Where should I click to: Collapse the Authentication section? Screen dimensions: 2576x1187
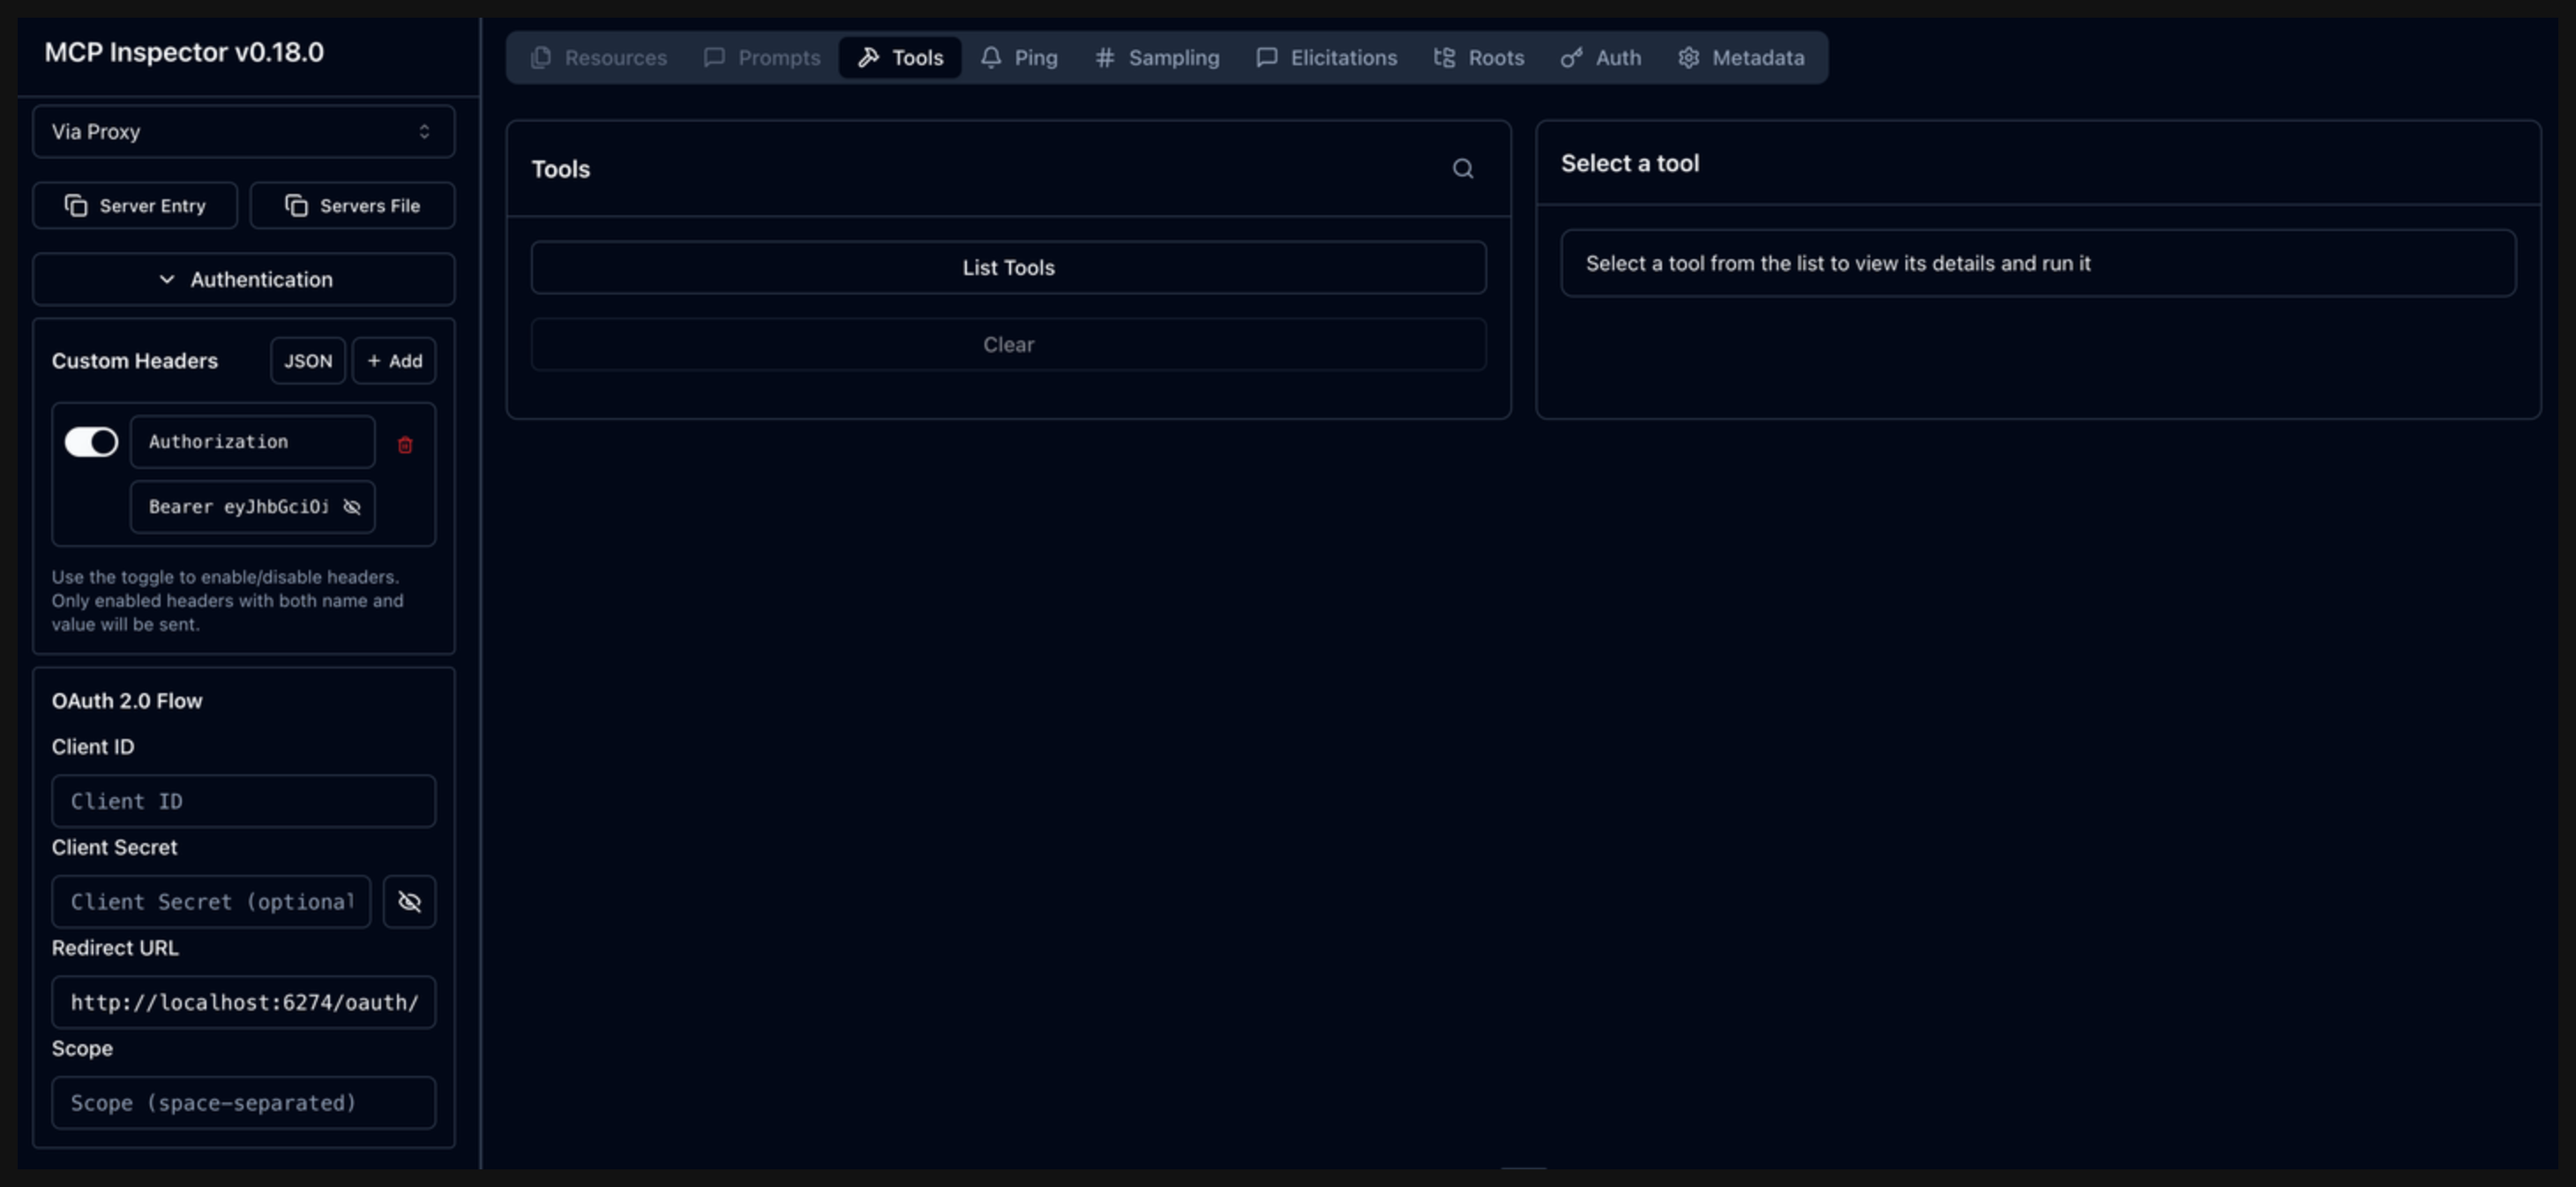(243, 279)
